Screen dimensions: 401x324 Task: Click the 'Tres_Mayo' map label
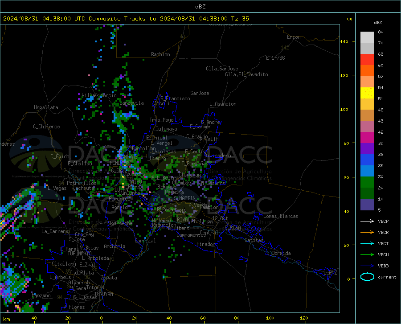[161, 120]
